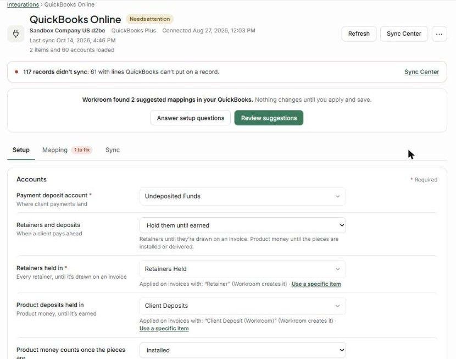Switch to the Sync tab

[x=112, y=150]
